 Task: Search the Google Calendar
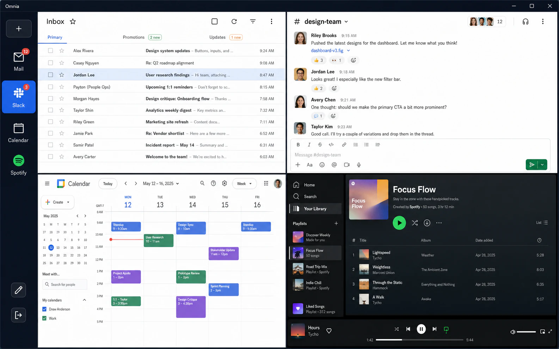pyautogui.click(x=202, y=183)
